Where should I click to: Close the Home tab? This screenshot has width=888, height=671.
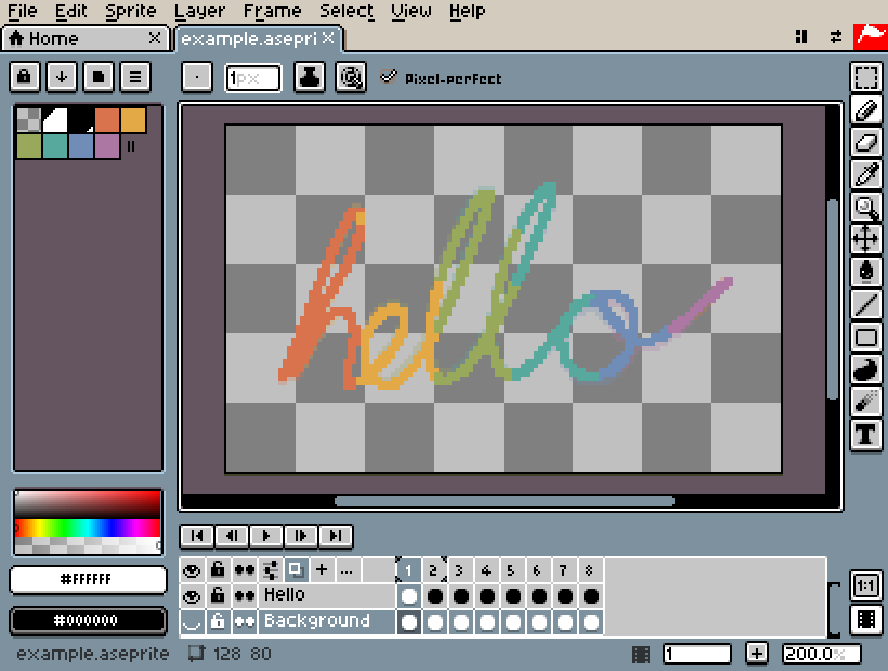click(x=155, y=38)
